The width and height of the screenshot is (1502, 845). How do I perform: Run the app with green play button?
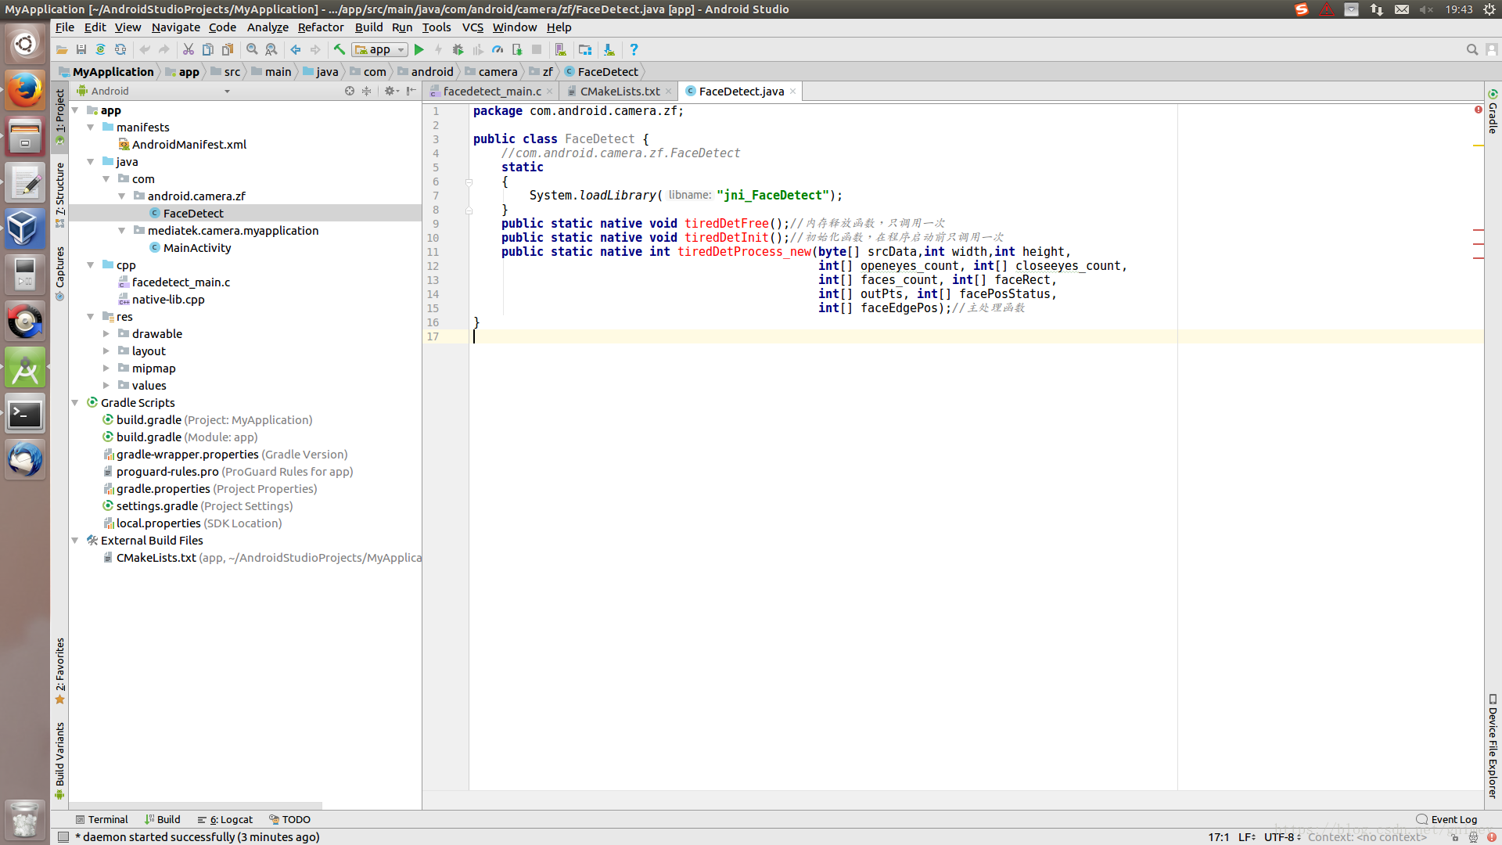pos(419,49)
